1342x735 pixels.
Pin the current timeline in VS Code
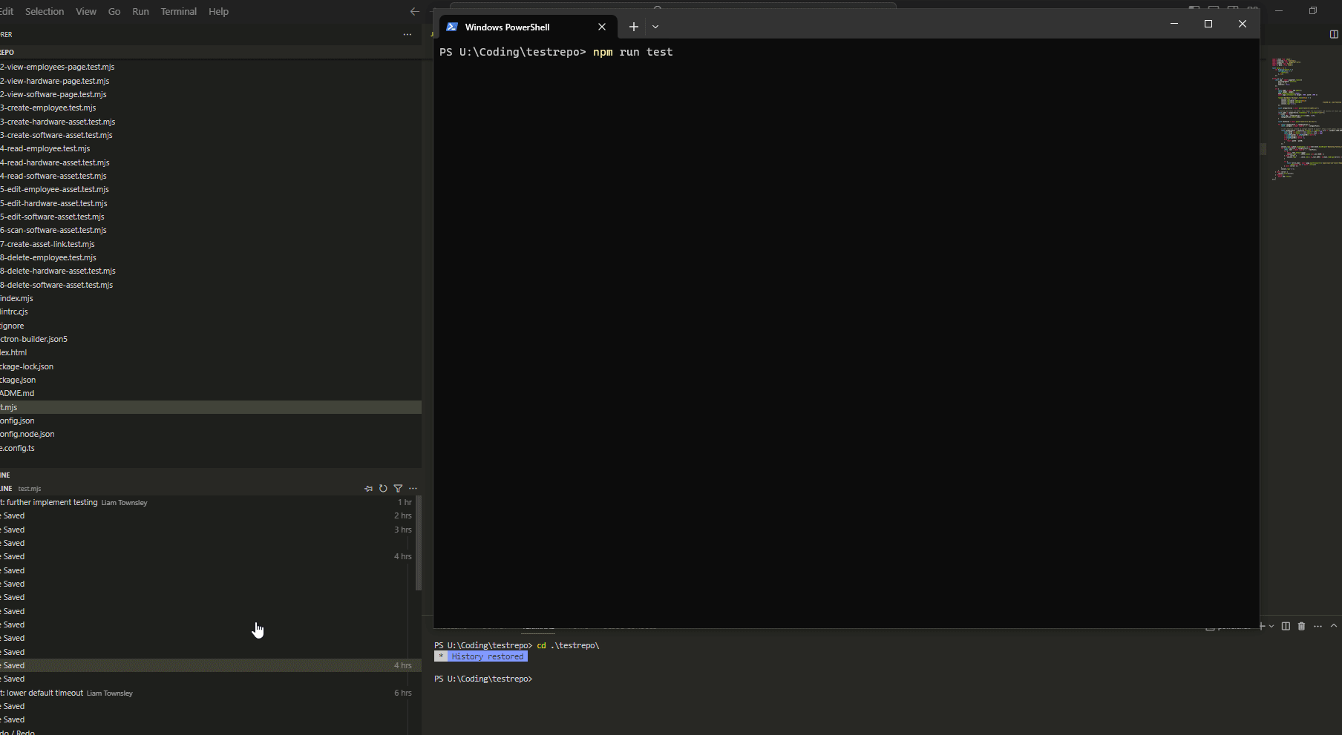(x=369, y=488)
